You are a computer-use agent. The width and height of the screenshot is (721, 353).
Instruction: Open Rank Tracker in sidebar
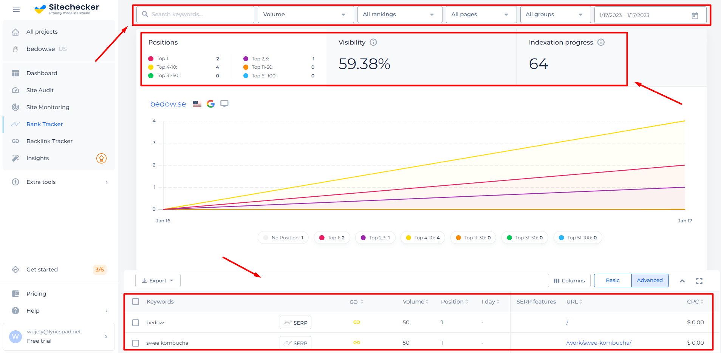[x=45, y=124]
